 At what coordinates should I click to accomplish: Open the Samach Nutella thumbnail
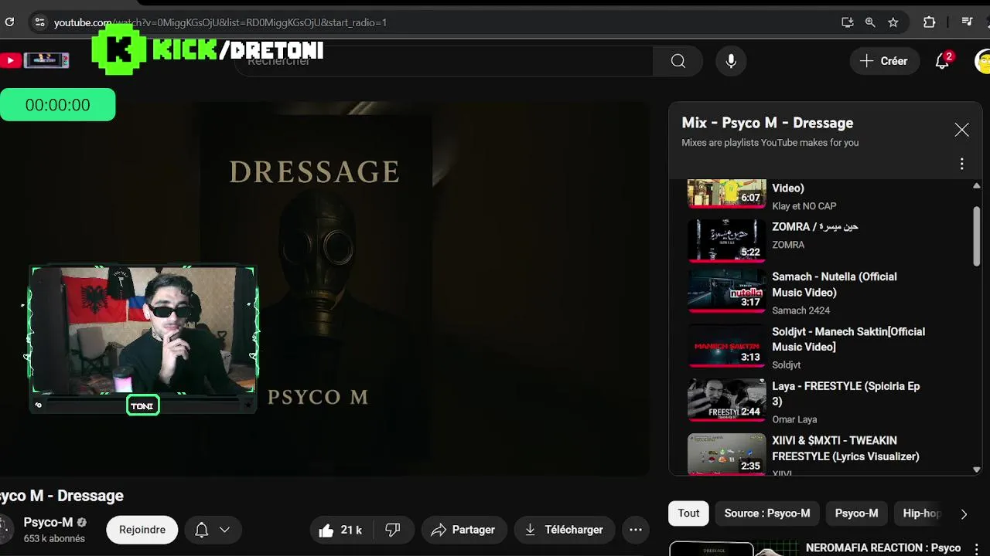727,290
